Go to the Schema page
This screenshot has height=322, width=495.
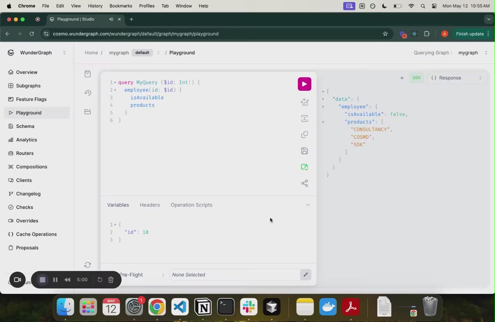(37, 126)
